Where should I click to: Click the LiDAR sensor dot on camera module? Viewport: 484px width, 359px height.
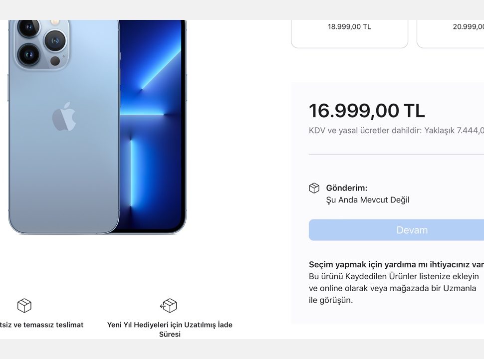click(x=55, y=61)
